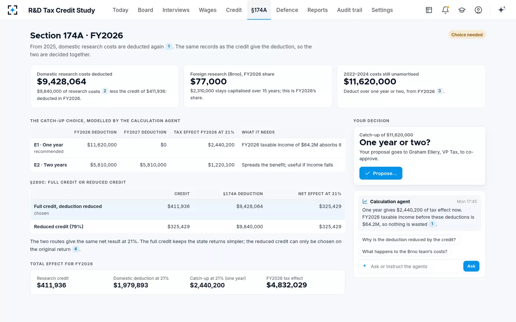Open the Audit trail tab
The height and width of the screenshot is (322, 516).
[350, 10]
